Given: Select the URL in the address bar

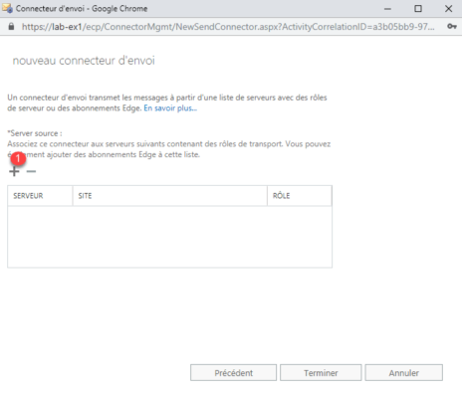Looking at the screenshot, I should tap(228, 27).
